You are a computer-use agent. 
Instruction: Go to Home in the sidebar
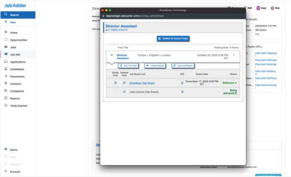click(14, 32)
